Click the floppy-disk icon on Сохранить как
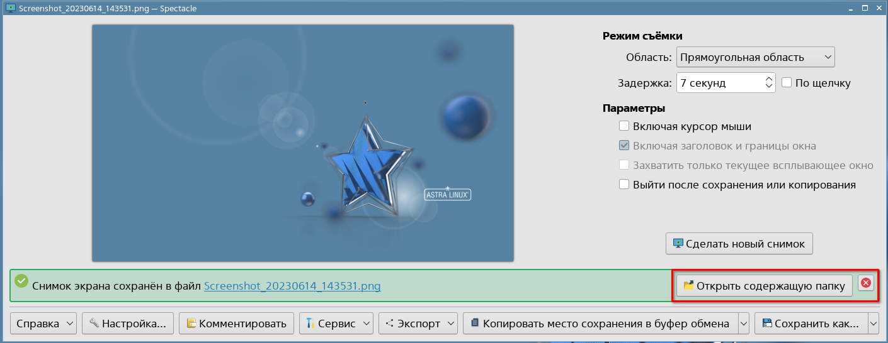 [767, 324]
